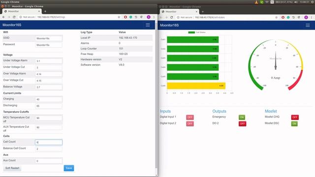
Task: Open Wi-Fi network indicator in top panel
Action: (x=267, y=2)
